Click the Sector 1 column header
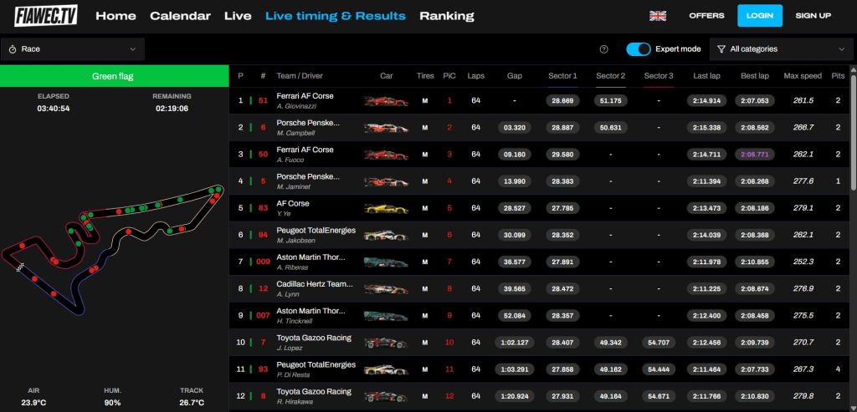857x412 pixels. [562, 76]
